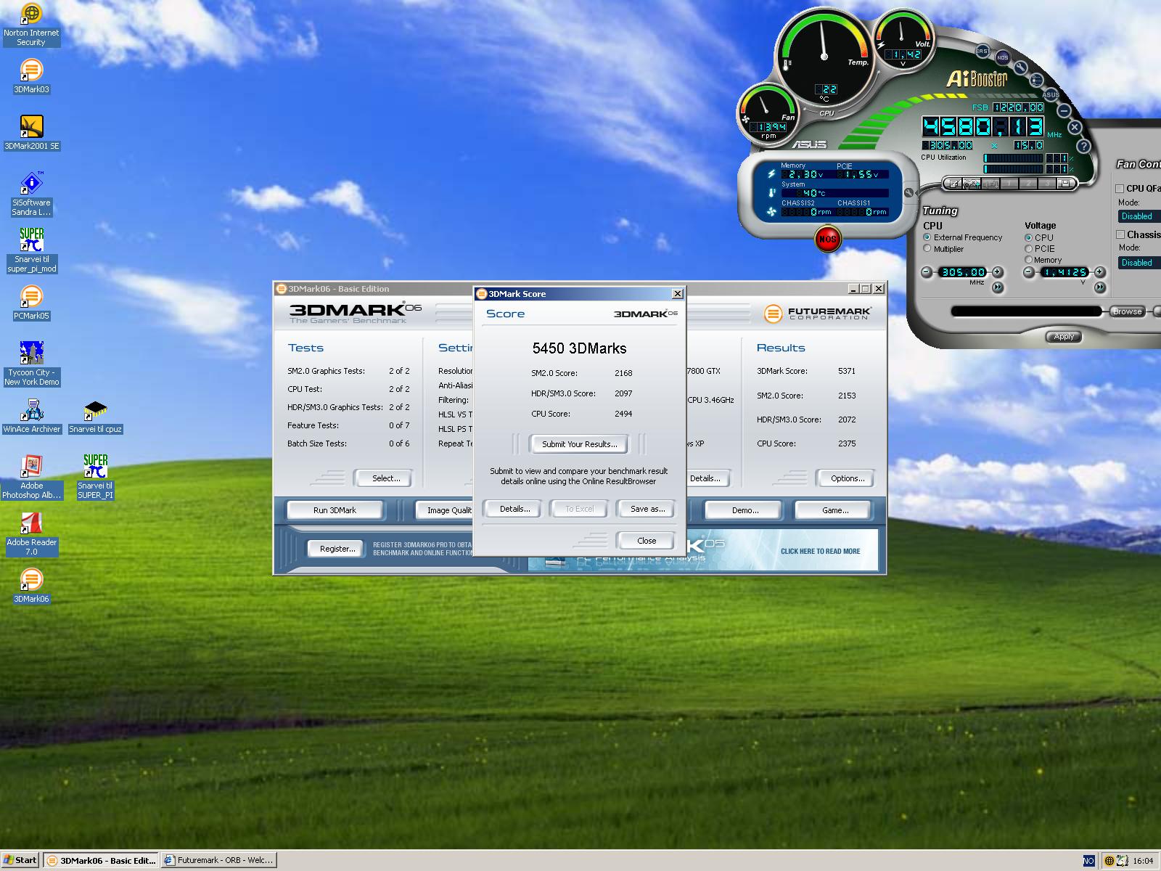Open Details in the 3DMark Score dialog

pyautogui.click(x=514, y=509)
